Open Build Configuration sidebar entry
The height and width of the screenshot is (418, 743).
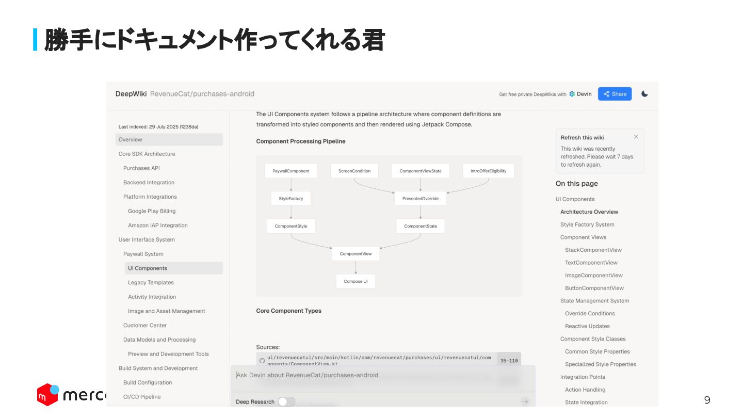148,382
